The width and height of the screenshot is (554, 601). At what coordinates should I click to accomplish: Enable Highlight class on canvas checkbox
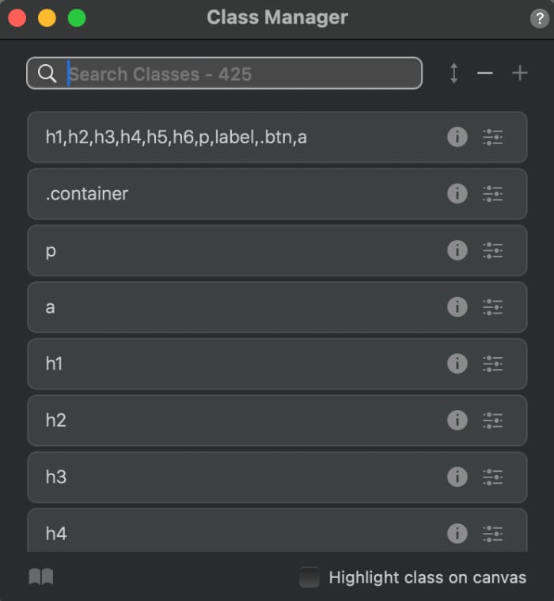coord(309,577)
